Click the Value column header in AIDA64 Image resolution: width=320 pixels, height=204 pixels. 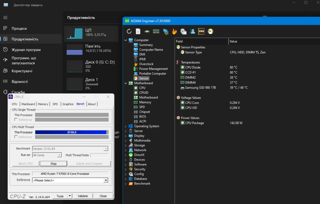click(274, 41)
